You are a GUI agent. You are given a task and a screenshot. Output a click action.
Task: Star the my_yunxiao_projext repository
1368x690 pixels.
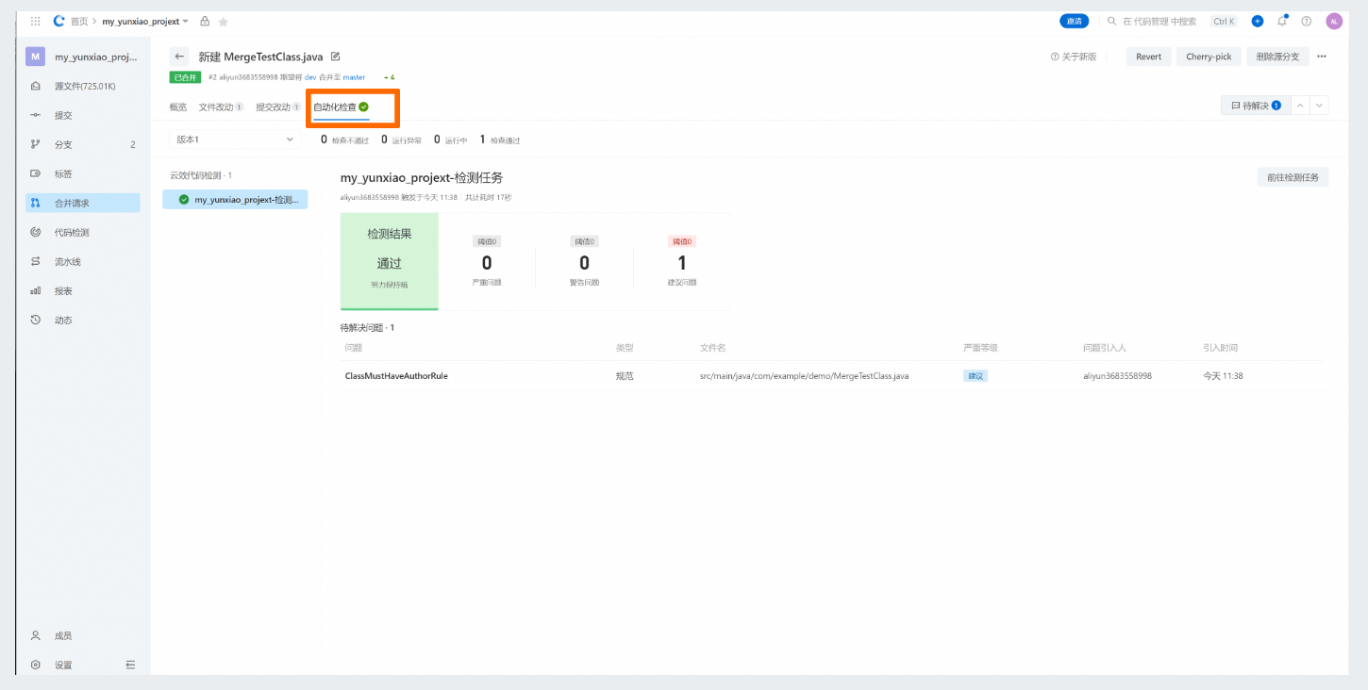pos(223,21)
